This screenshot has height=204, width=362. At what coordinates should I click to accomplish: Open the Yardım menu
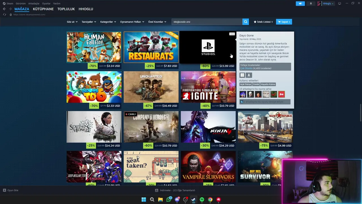57,3
